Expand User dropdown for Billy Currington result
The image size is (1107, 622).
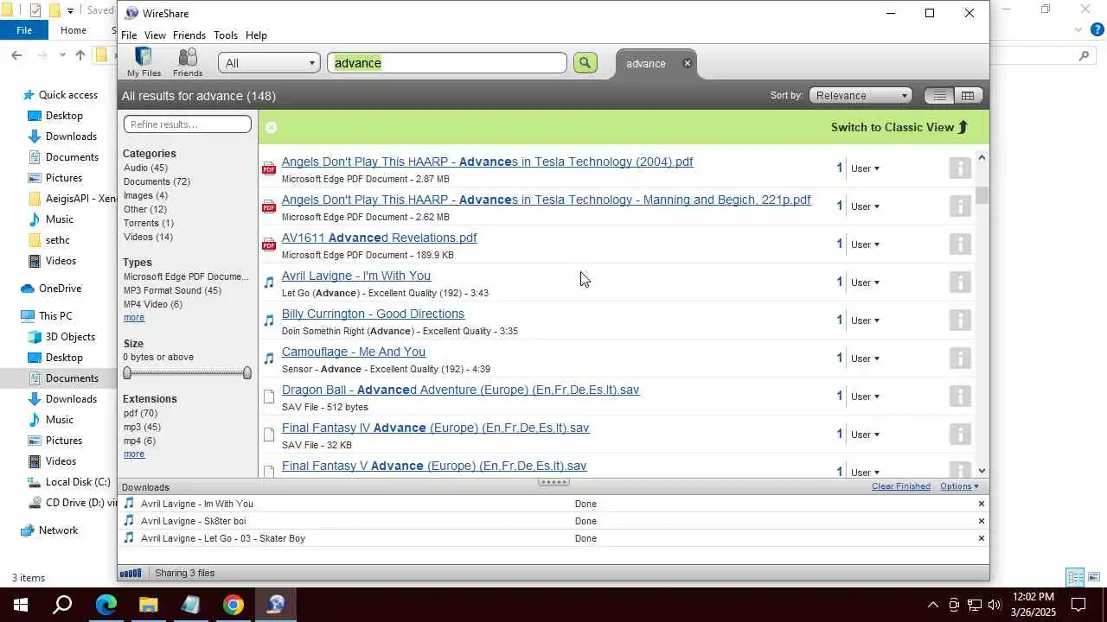point(865,321)
